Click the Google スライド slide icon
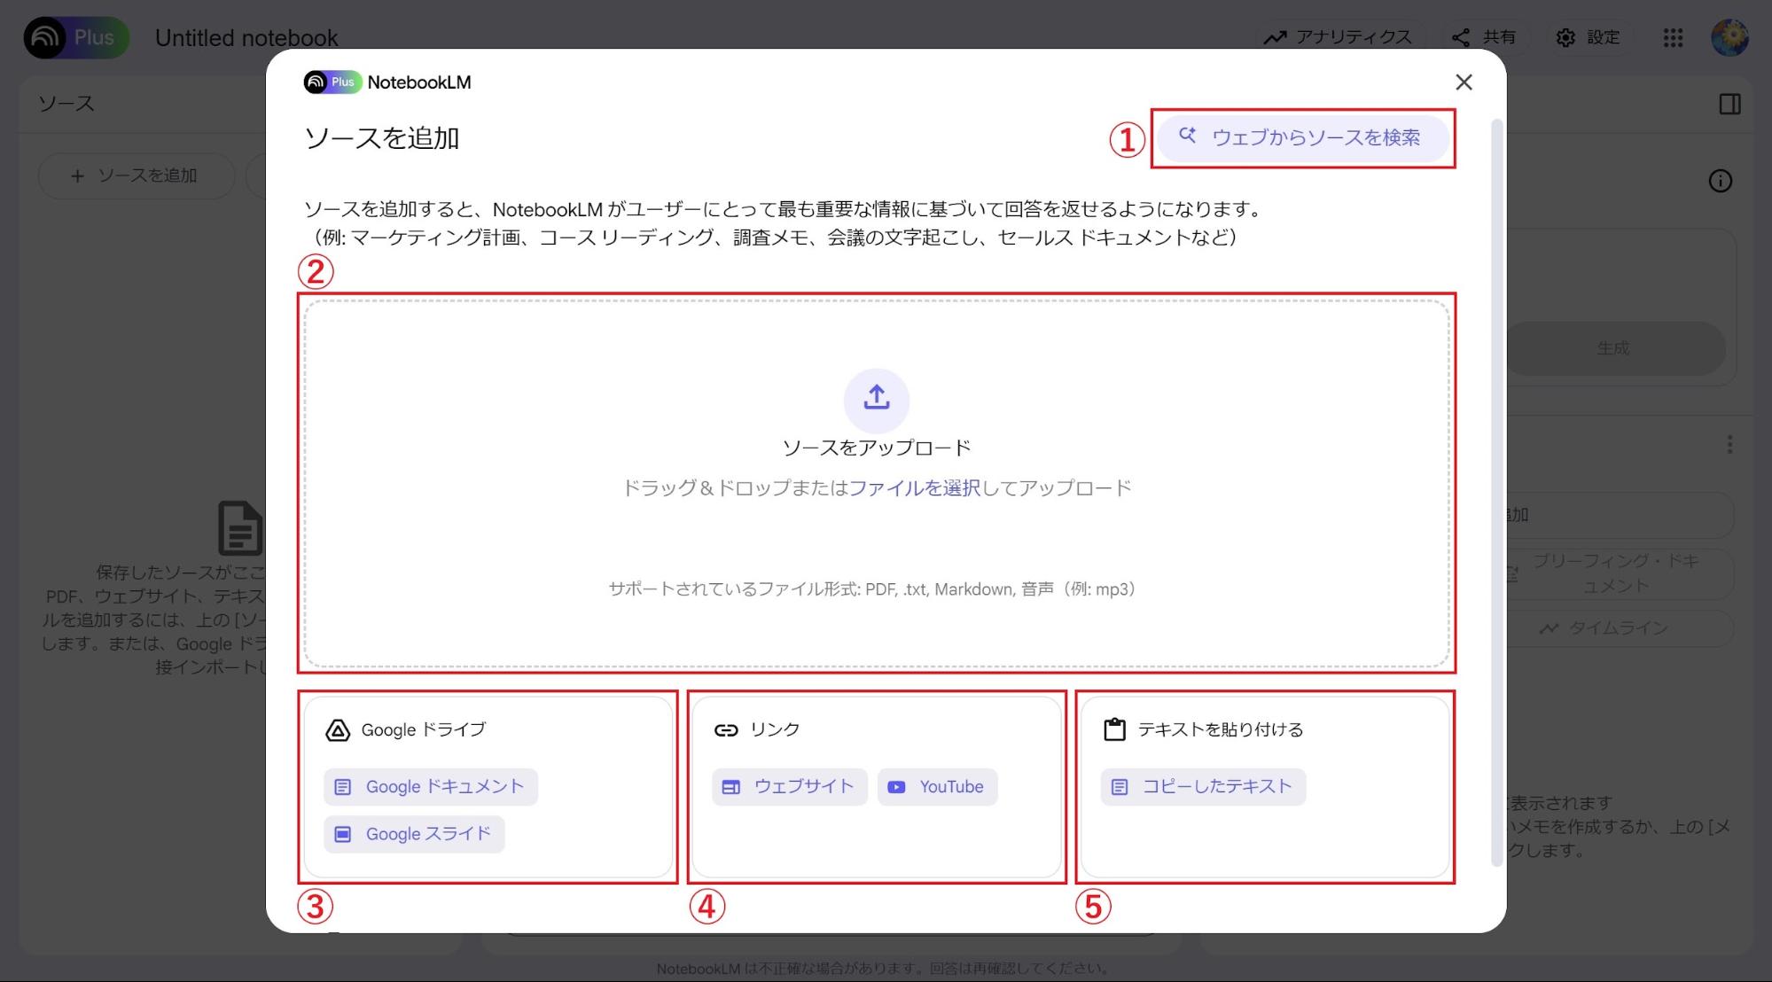Screen dimensions: 1772x982 (342, 834)
